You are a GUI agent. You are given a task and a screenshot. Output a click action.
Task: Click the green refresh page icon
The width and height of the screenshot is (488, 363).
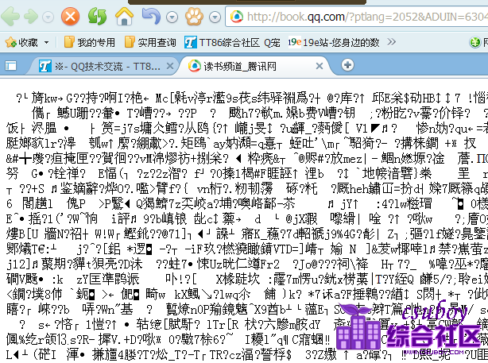(x=97, y=16)
